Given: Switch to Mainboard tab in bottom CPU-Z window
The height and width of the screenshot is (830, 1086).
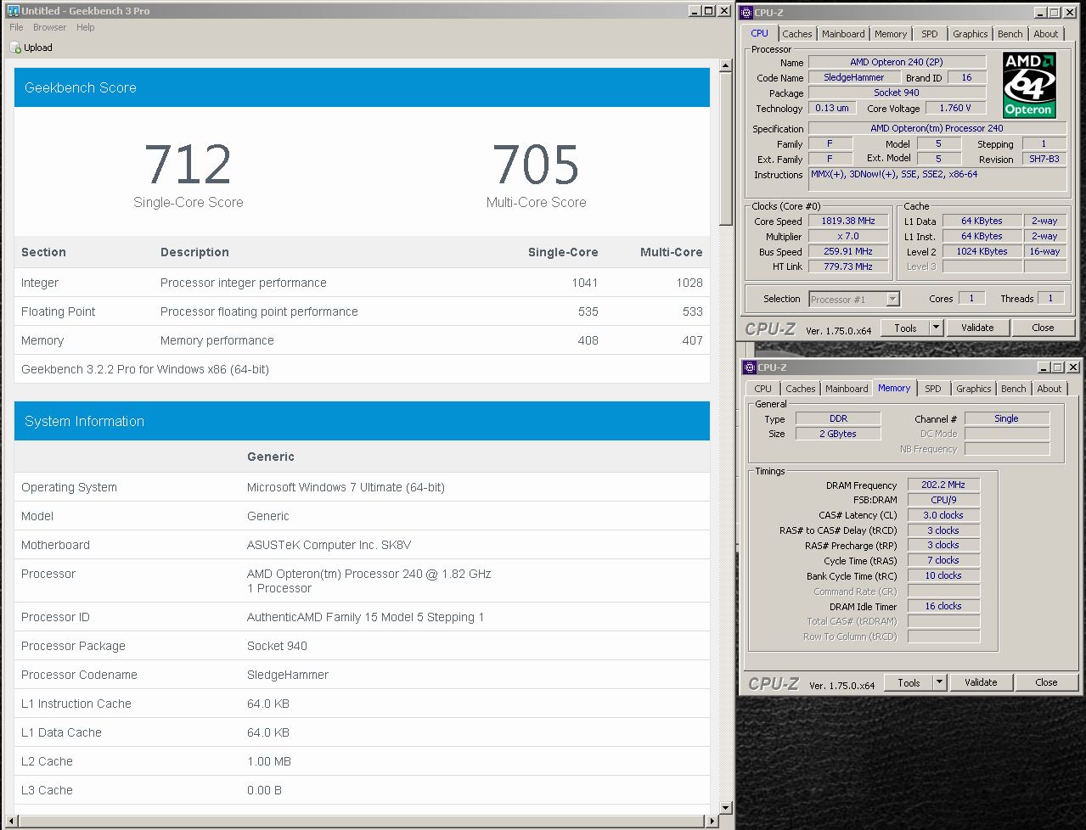Looking at the screenshot, I should click(x=847, y=390).
